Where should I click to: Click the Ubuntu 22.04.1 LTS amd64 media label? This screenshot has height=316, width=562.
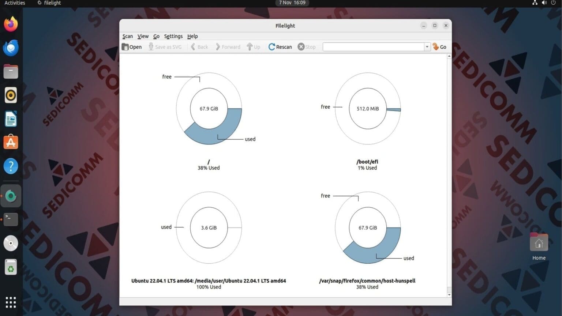pyautogui.click(x=209, y=281)
